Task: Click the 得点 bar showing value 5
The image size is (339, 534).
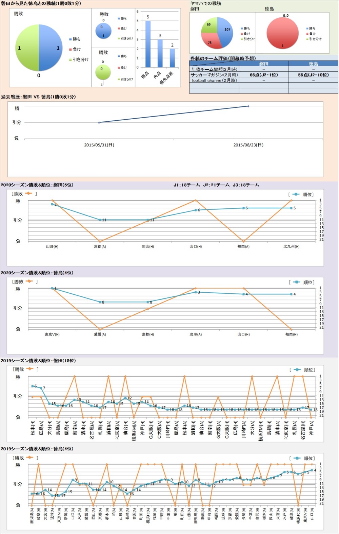Action: click(x=148, y=44)
